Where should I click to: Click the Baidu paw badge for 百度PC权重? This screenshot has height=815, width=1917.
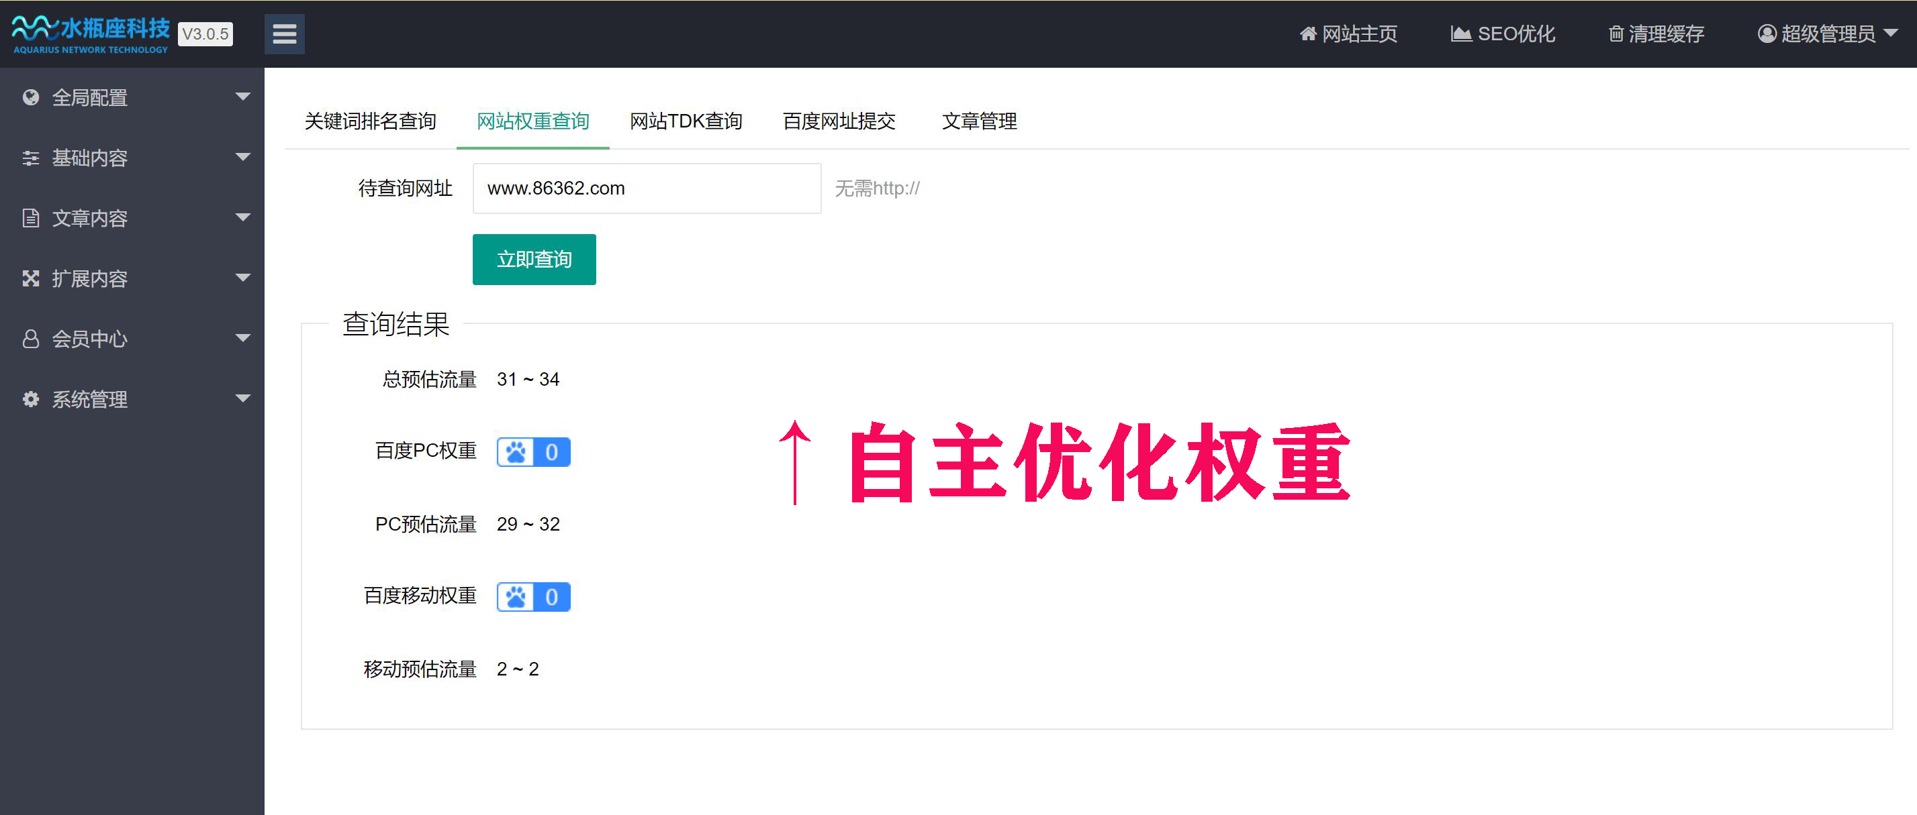(533, 452)
